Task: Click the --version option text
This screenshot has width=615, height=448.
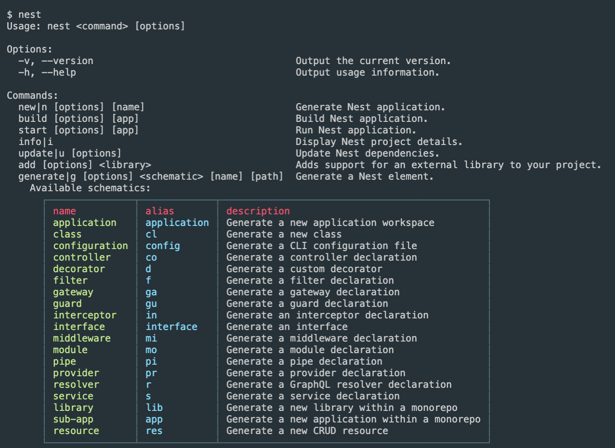Action: click(x=56, y=61)
